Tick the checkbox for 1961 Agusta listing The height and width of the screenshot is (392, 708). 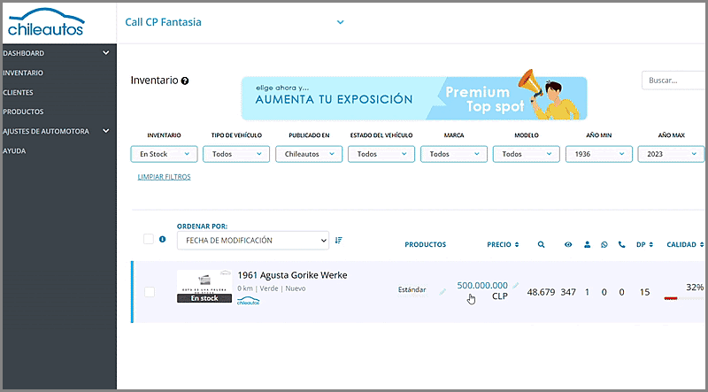(150, 292)
